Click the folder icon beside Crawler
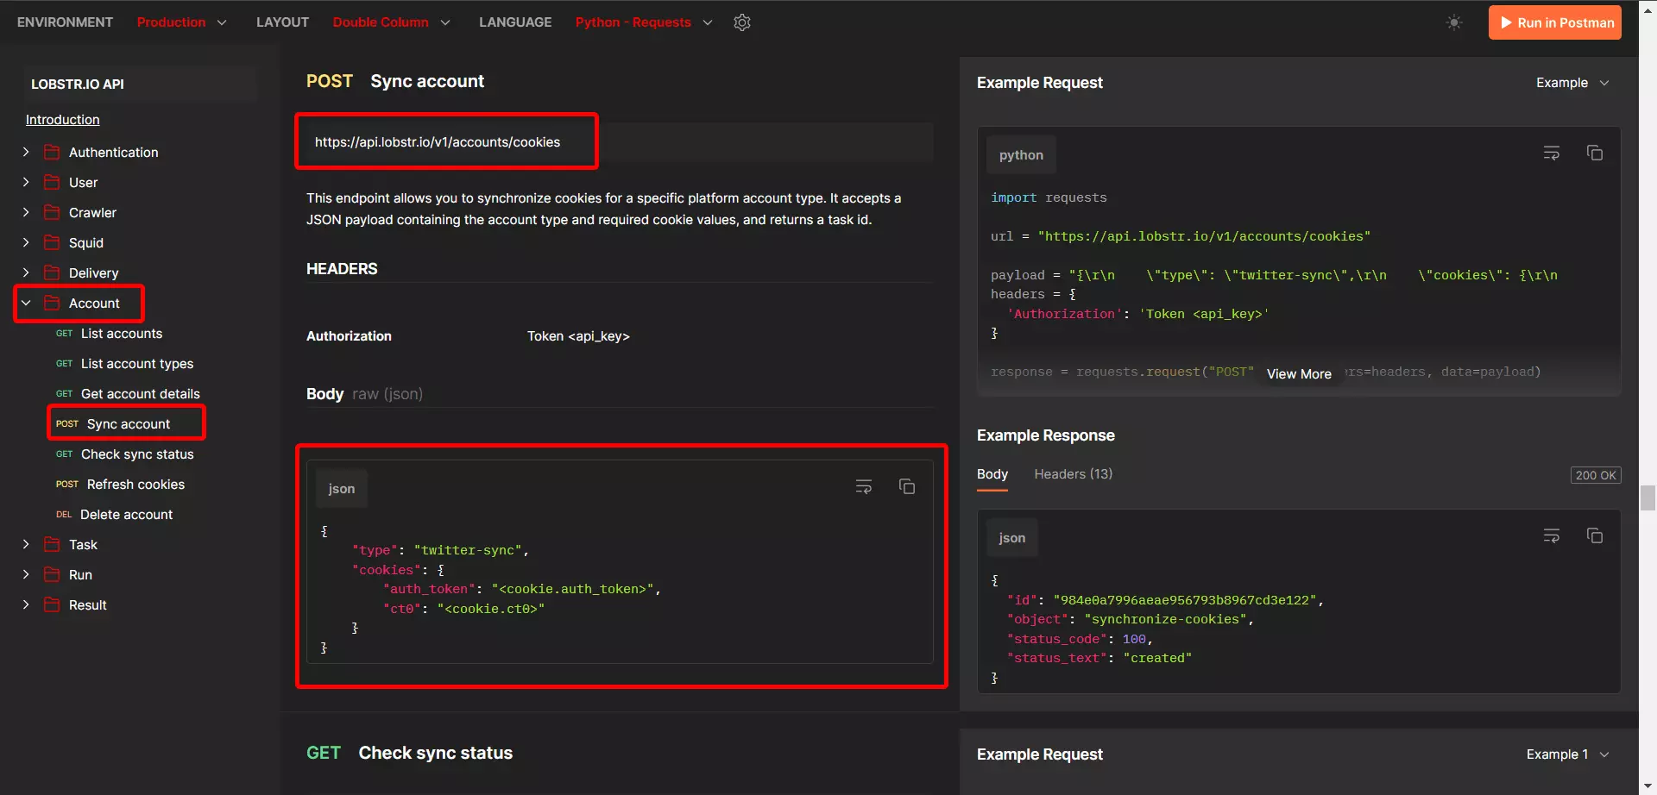This screenshot has height=795, width=1657. click(51, 212)
